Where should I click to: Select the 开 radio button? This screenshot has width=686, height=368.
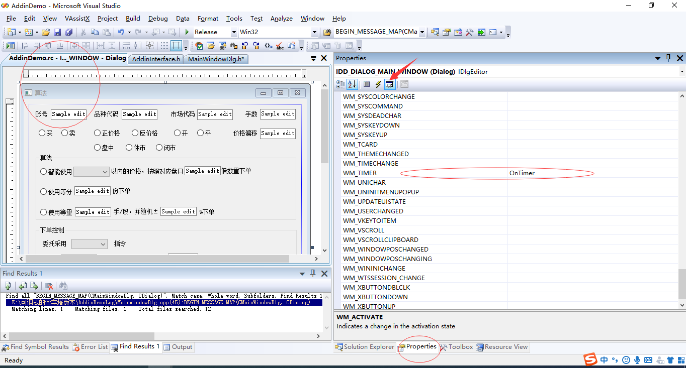click(x=178, y=133)
